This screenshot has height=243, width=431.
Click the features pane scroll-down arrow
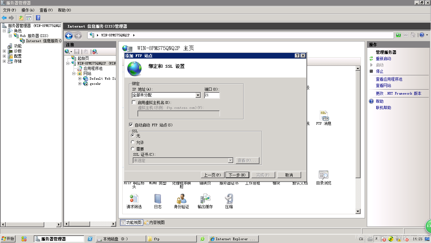(358, 211)
